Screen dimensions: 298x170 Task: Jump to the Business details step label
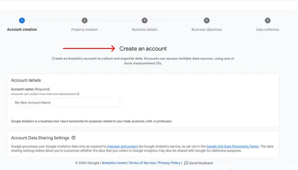click(x=145, y=30)
